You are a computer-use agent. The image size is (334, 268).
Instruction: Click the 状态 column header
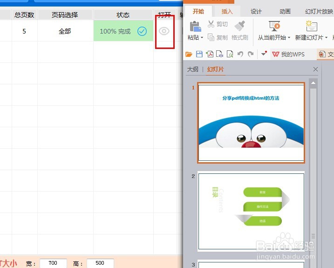[123, 15]
